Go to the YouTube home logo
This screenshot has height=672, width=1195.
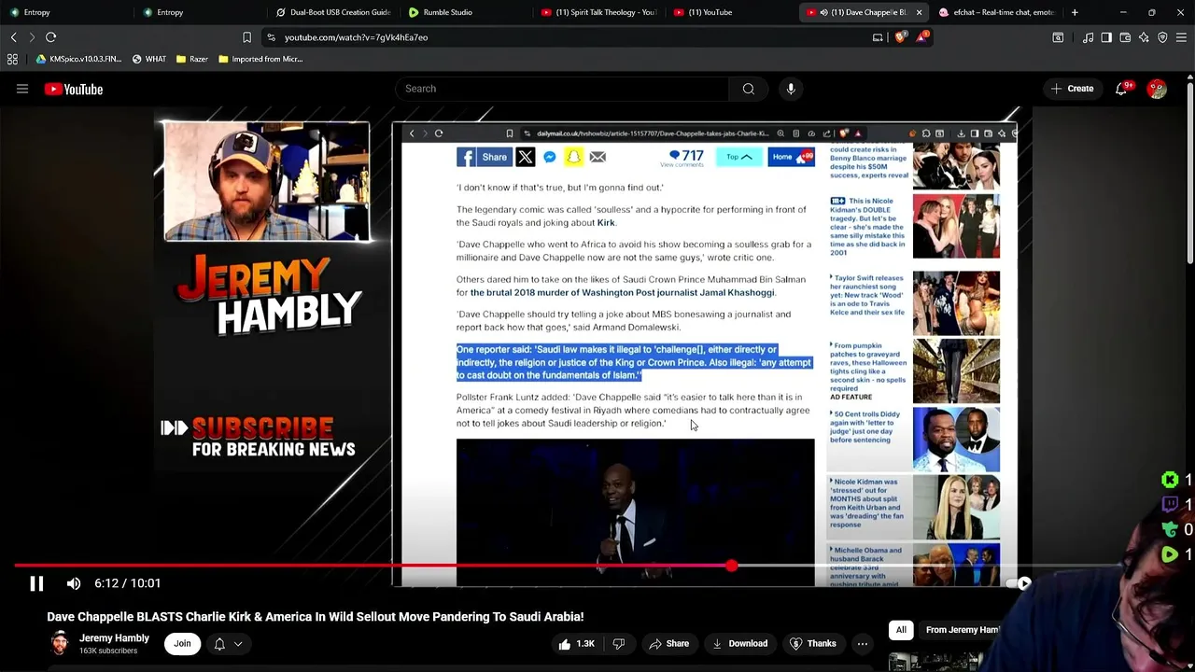(74, 89)
